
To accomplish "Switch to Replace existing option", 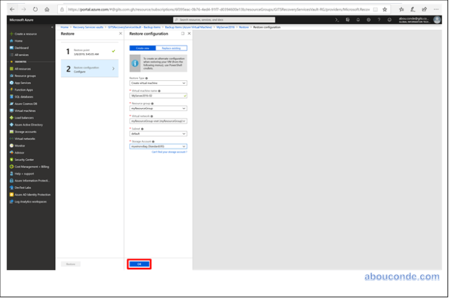I will click(170, 47).
